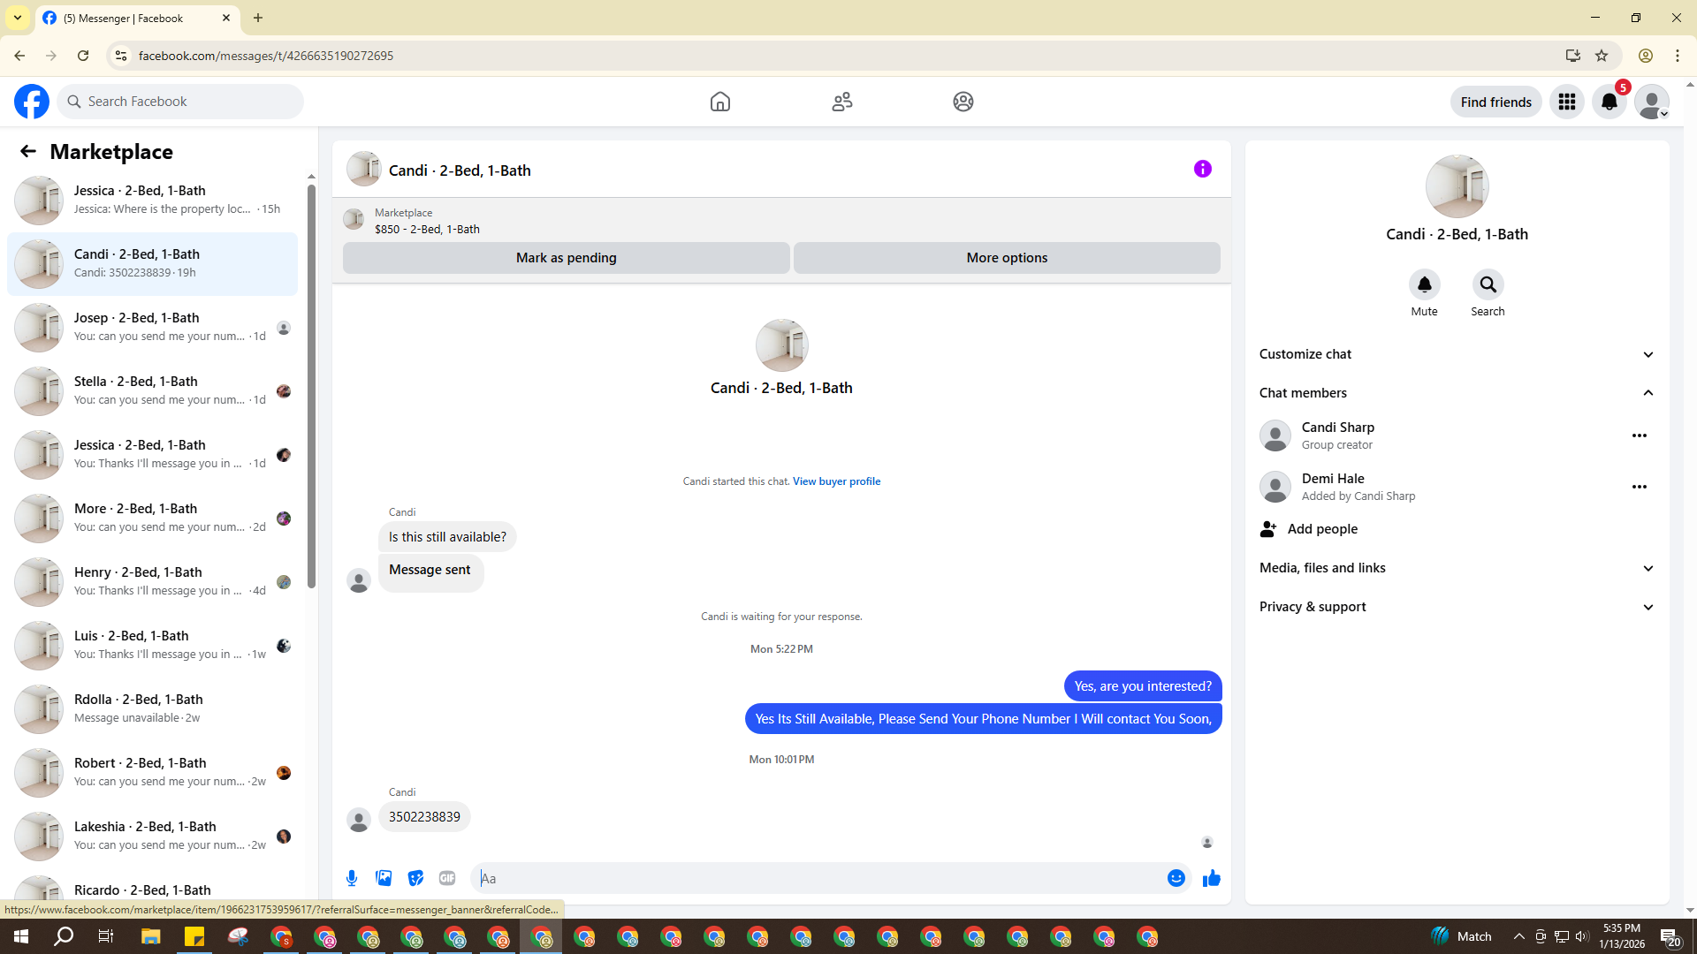1697x954 pixels.
Task: Go to the Facebook Home tab
Action: click(x=719, y=102)
